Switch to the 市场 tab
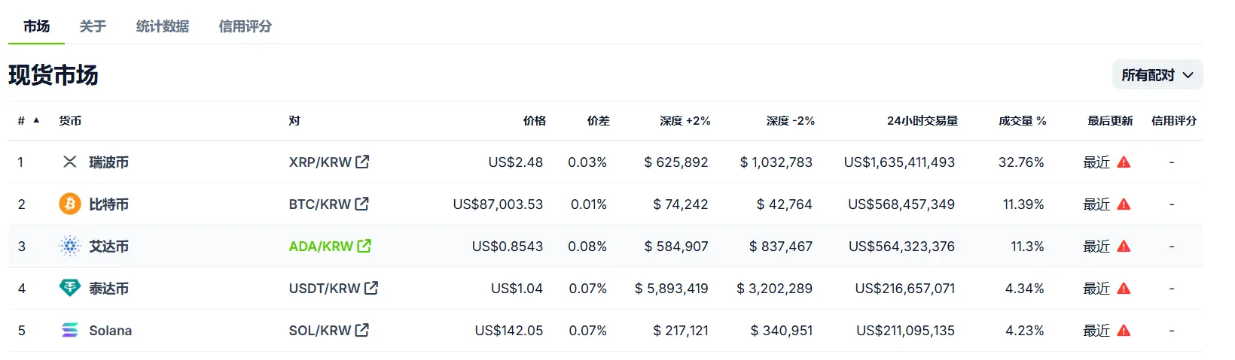Screen dimensions: 1235x360 click(36, 26)
